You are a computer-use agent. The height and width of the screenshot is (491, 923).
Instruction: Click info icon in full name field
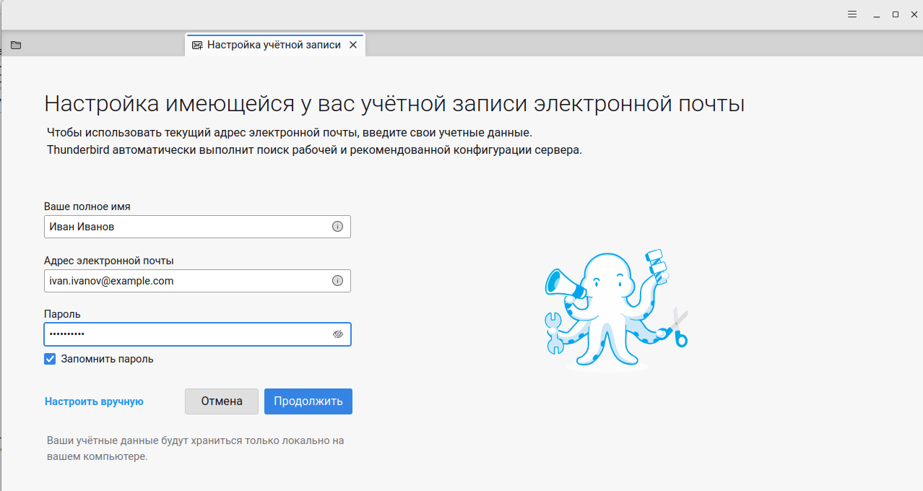click(x=337, y=227)
